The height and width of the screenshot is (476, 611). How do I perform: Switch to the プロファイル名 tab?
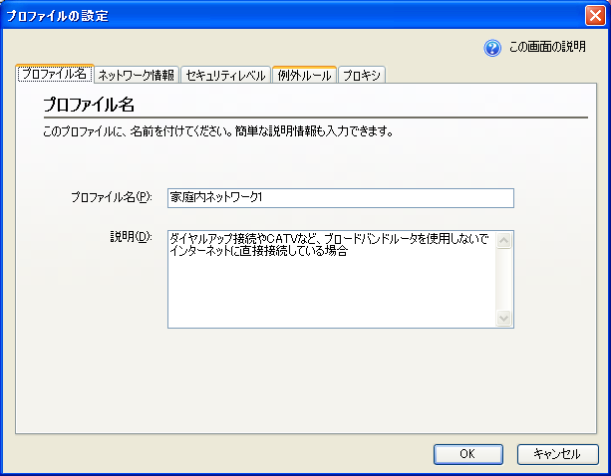pos(55,75)
